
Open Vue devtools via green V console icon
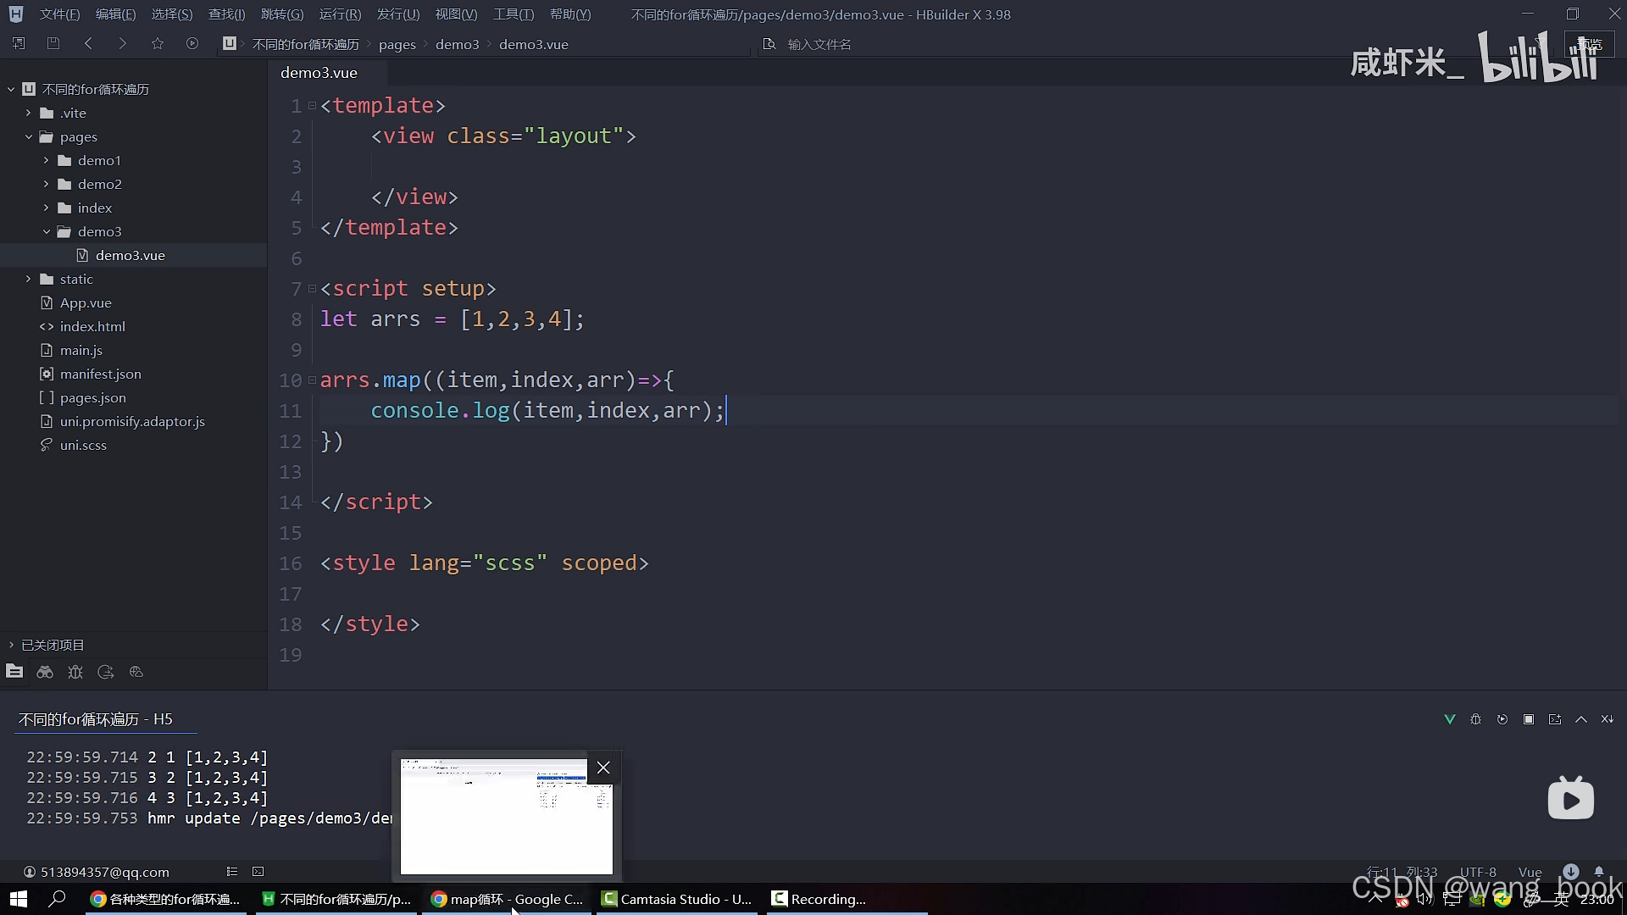click(x=1450, y=719)
